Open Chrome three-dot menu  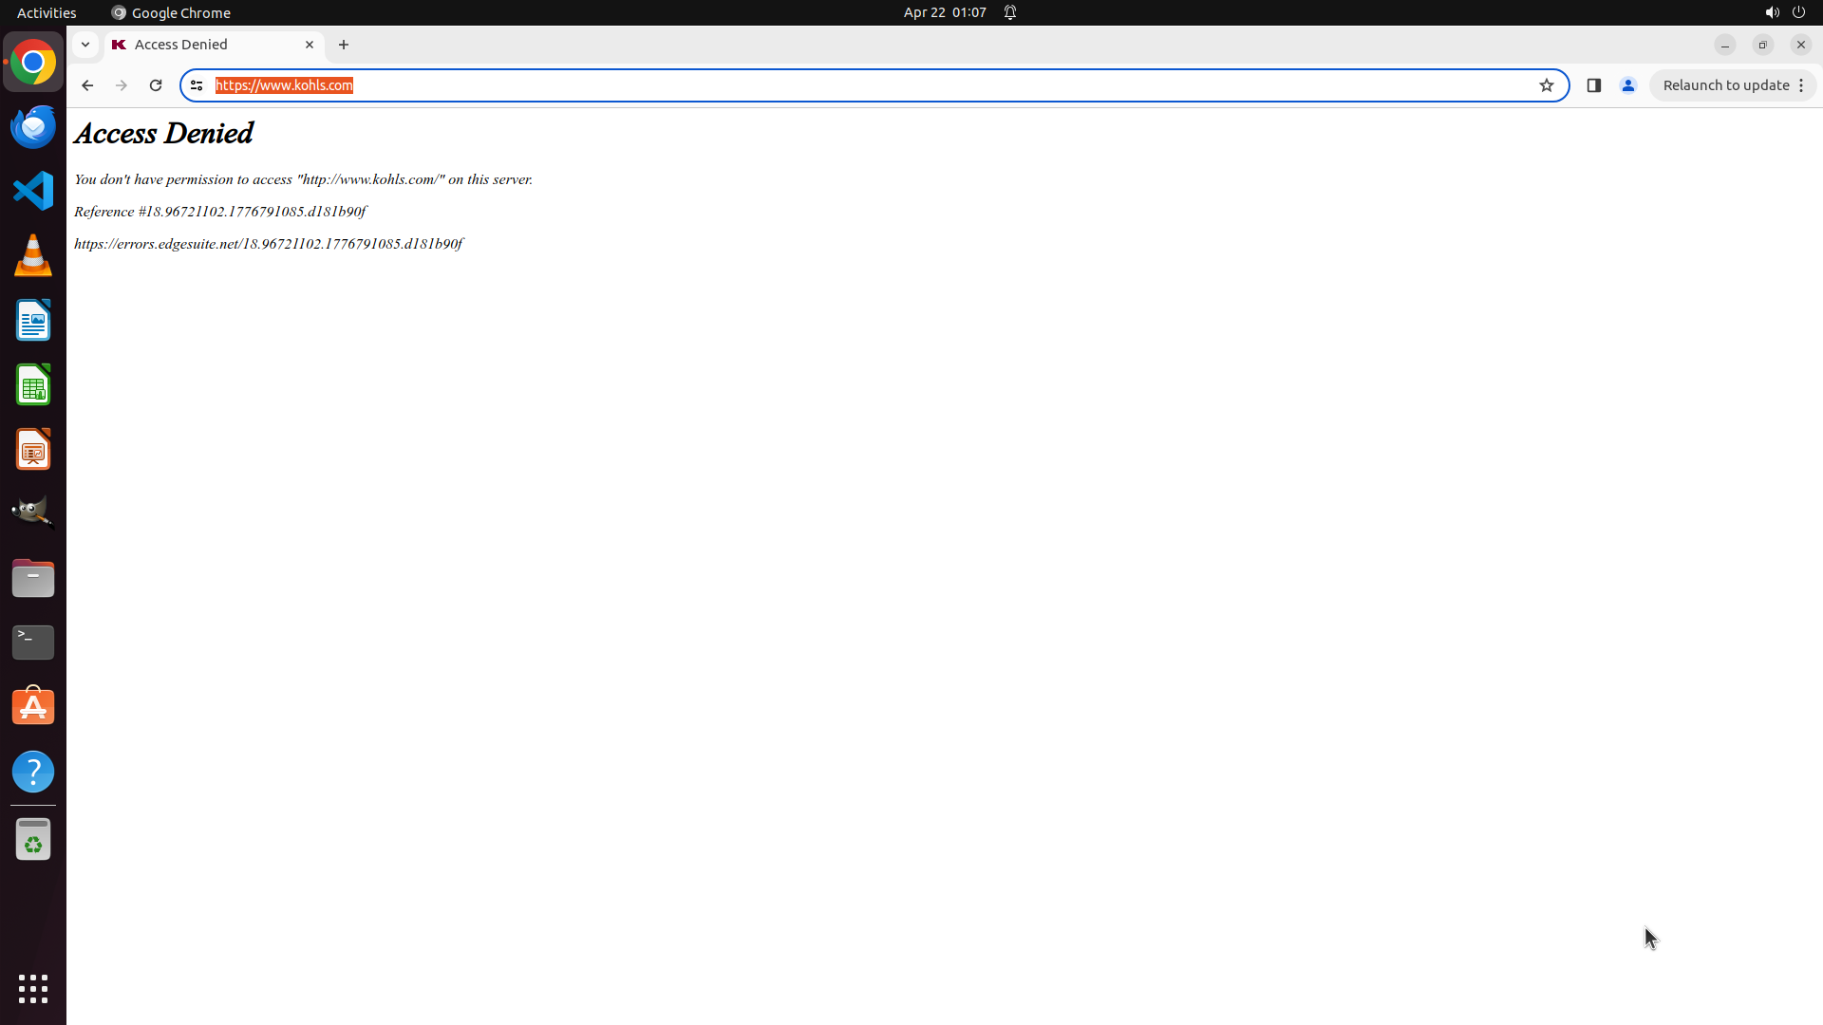(1801, 85)
